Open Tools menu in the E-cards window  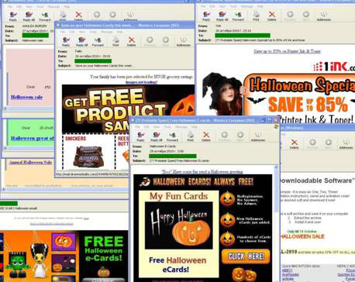click(167, 127)
